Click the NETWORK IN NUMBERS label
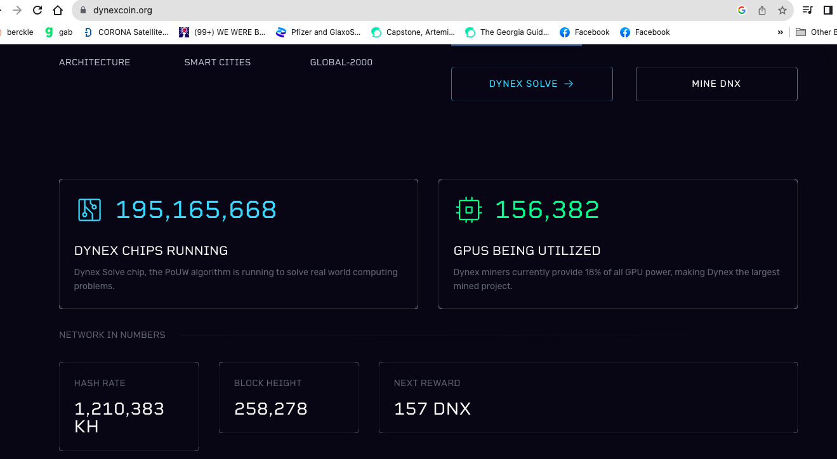Image resolution: width=837 pixels, height=459 pixels. coord(112,335)
